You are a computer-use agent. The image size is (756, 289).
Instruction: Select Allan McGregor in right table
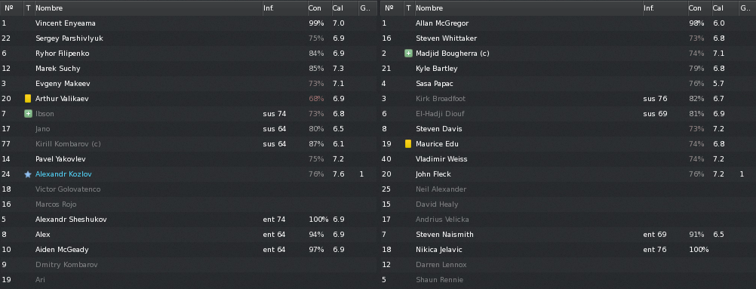(x=568, y=23)
